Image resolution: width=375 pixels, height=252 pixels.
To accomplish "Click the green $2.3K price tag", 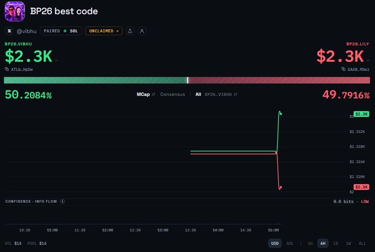I will [361, 114].
